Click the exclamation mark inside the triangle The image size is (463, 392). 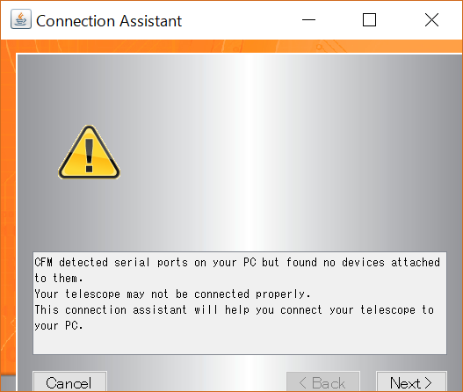(x=90, y=156)
